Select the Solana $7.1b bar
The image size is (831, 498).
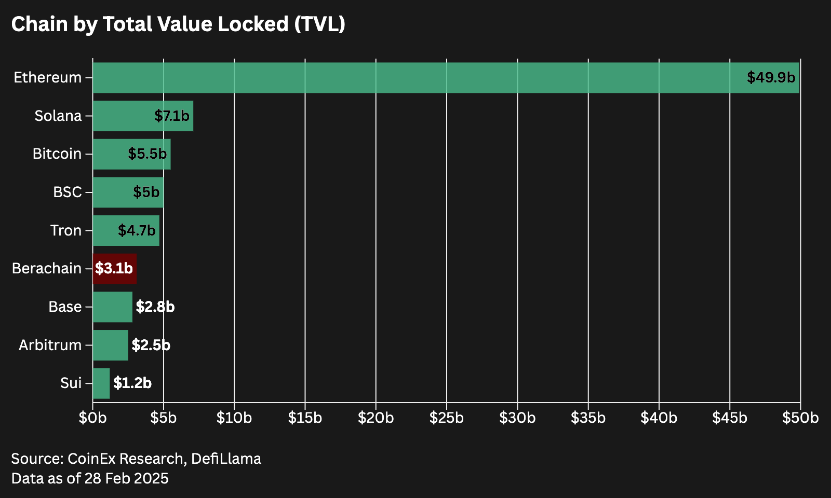[143, 116]
